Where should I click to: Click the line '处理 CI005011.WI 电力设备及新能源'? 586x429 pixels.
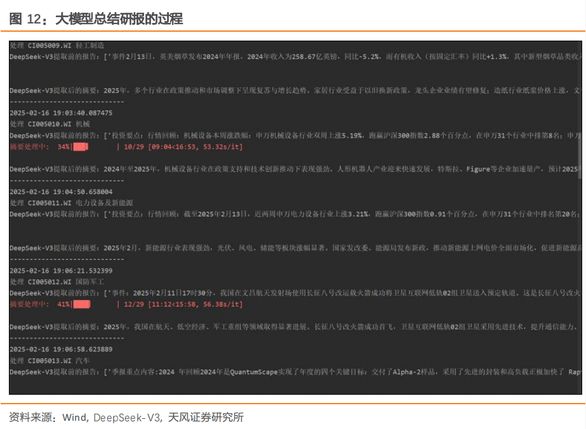[71, 202]
